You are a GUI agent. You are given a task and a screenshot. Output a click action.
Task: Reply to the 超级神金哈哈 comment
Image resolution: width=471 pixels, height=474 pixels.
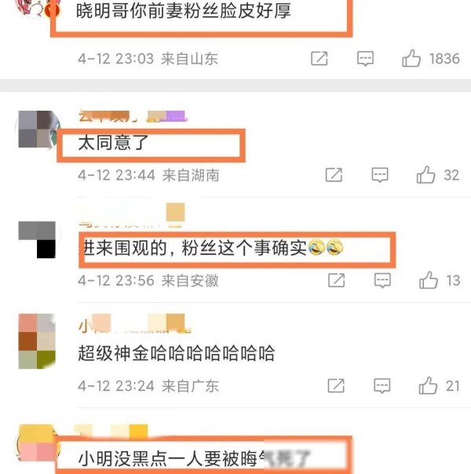pyautogui.click(x=382, y=386)
